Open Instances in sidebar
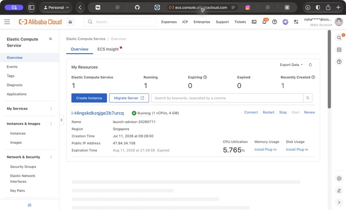Image resolution: width=346 pixels, height=211 pixels. (18, 134)
